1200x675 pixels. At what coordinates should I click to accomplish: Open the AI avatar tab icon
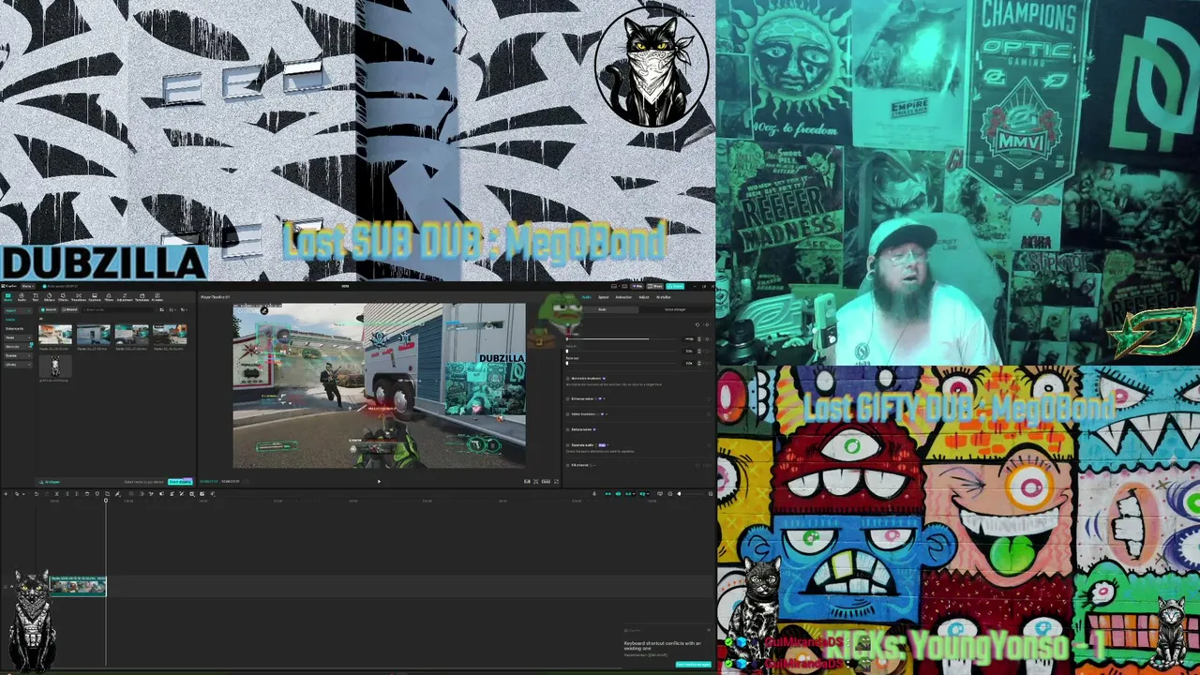coord(157,297)
